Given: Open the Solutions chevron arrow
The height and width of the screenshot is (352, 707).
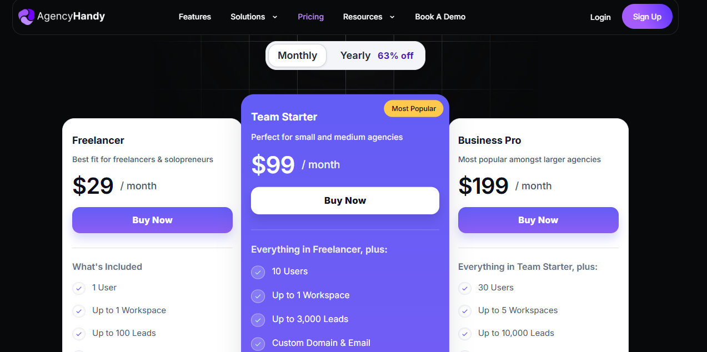Looking at the screenshot, I should (274, 17).
